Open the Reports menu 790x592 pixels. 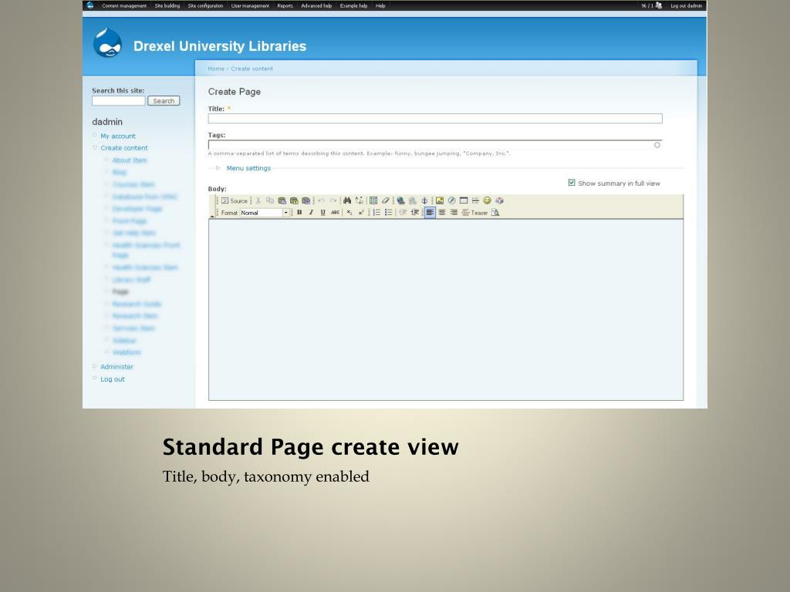(x=285, y=5)
